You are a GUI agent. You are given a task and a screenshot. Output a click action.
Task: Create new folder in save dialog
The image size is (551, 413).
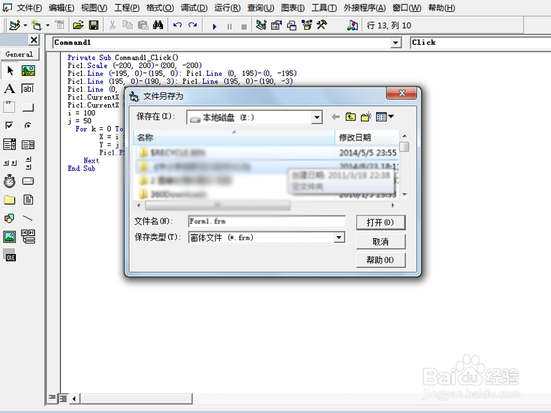366,116
